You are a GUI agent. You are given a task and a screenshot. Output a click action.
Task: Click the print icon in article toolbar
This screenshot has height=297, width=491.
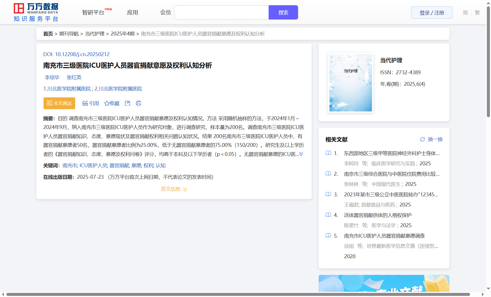point(139,103)
